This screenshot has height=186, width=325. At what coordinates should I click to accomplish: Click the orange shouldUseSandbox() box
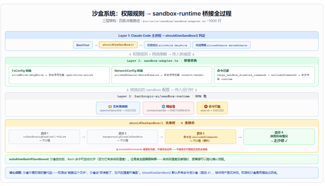coord(118,45)
